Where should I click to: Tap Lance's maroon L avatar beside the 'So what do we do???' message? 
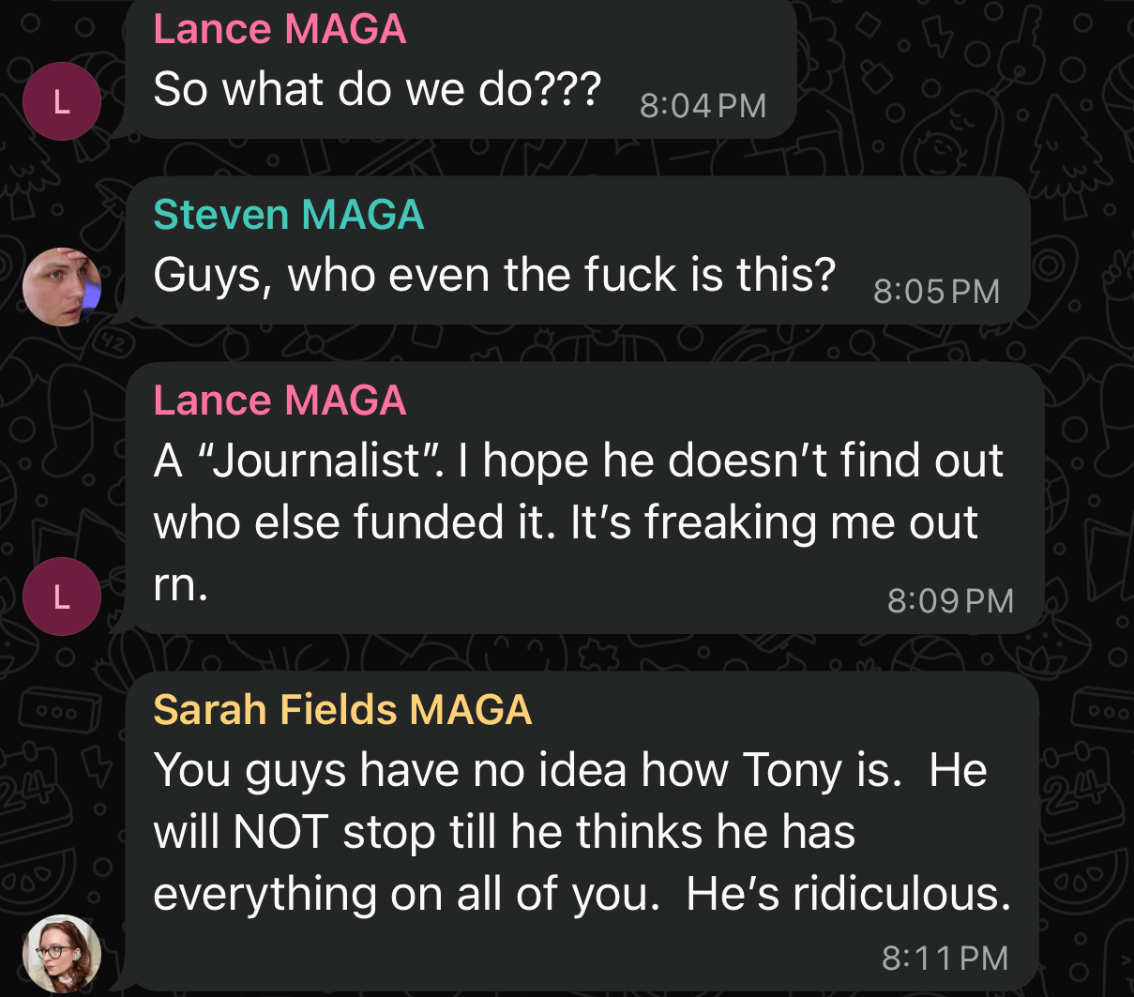click(62, 101)
